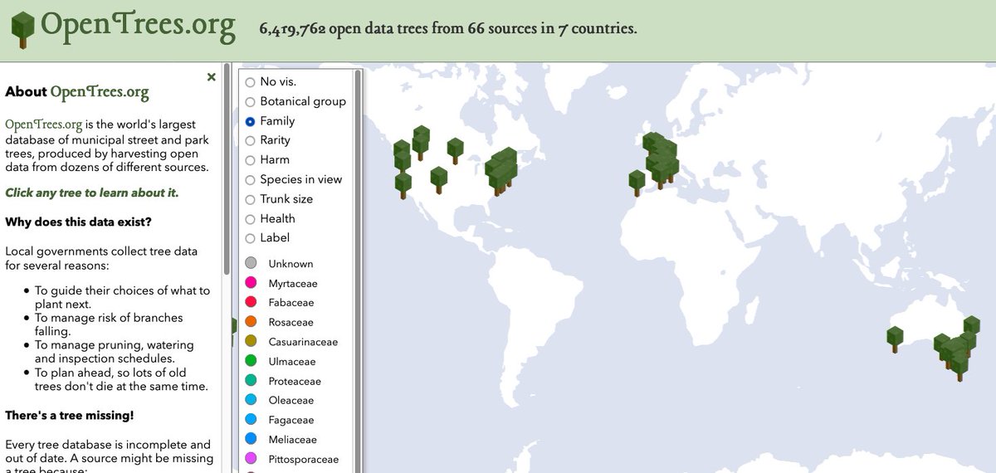Click the southeastern Australia tree cluster
Image resolution: width=996 pixels, height=473 pixels.
click(954, 357)
